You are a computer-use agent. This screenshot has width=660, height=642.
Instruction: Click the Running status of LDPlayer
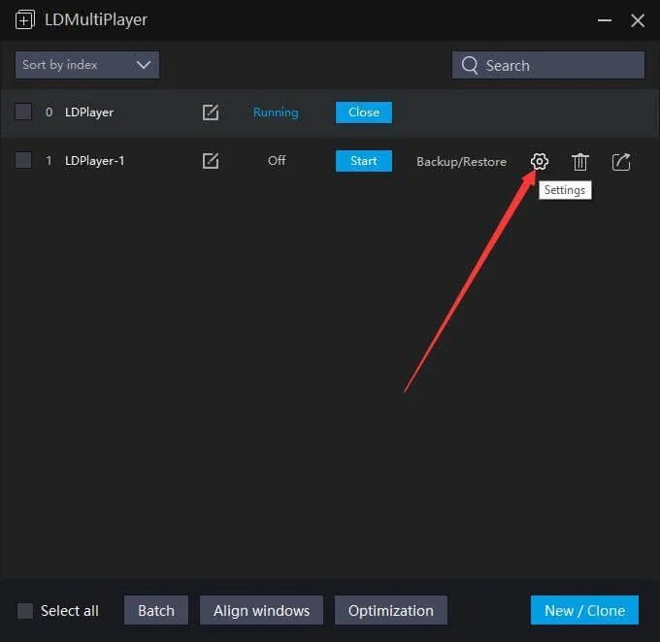276,112
